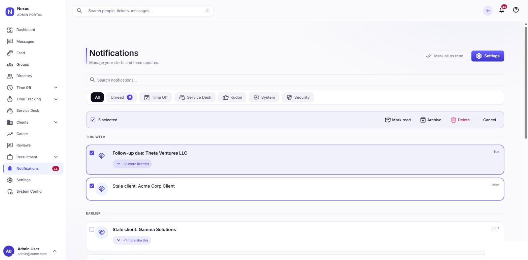Filter notifications by Kudos
The width and height of the screenshot is (528, 260).
point(232,97)
